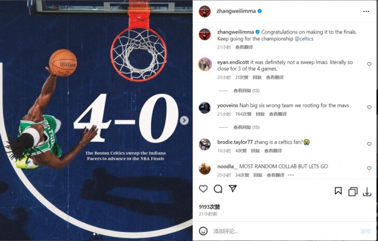Screen dimensions: 378x241
Task: Focus the add comment text field
Action: pyautogui.click(x=284, y=231)
